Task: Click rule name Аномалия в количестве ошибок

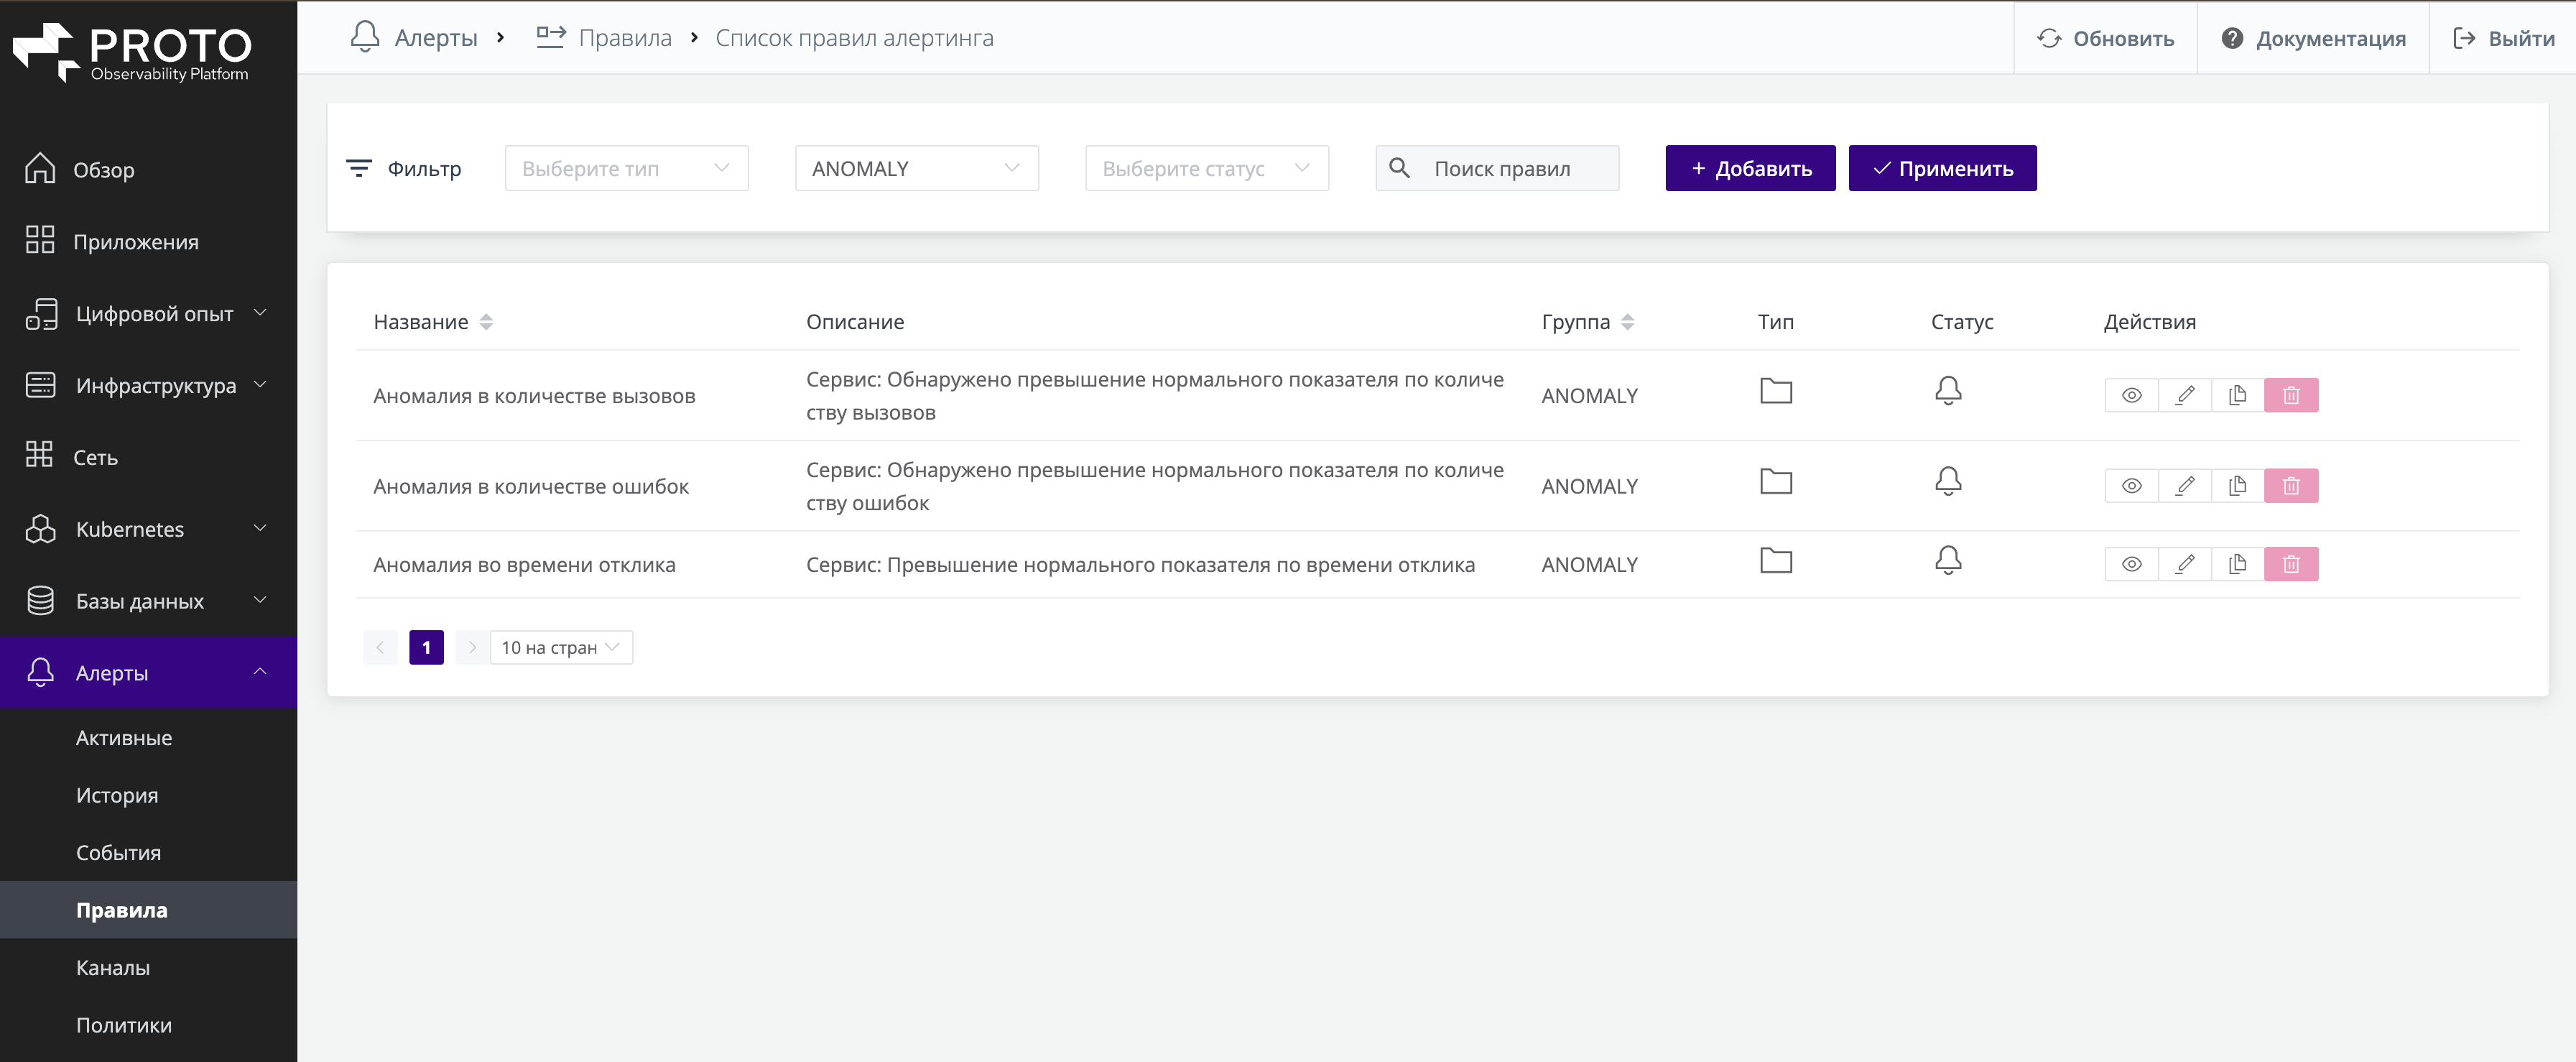Action: point(531,486)
